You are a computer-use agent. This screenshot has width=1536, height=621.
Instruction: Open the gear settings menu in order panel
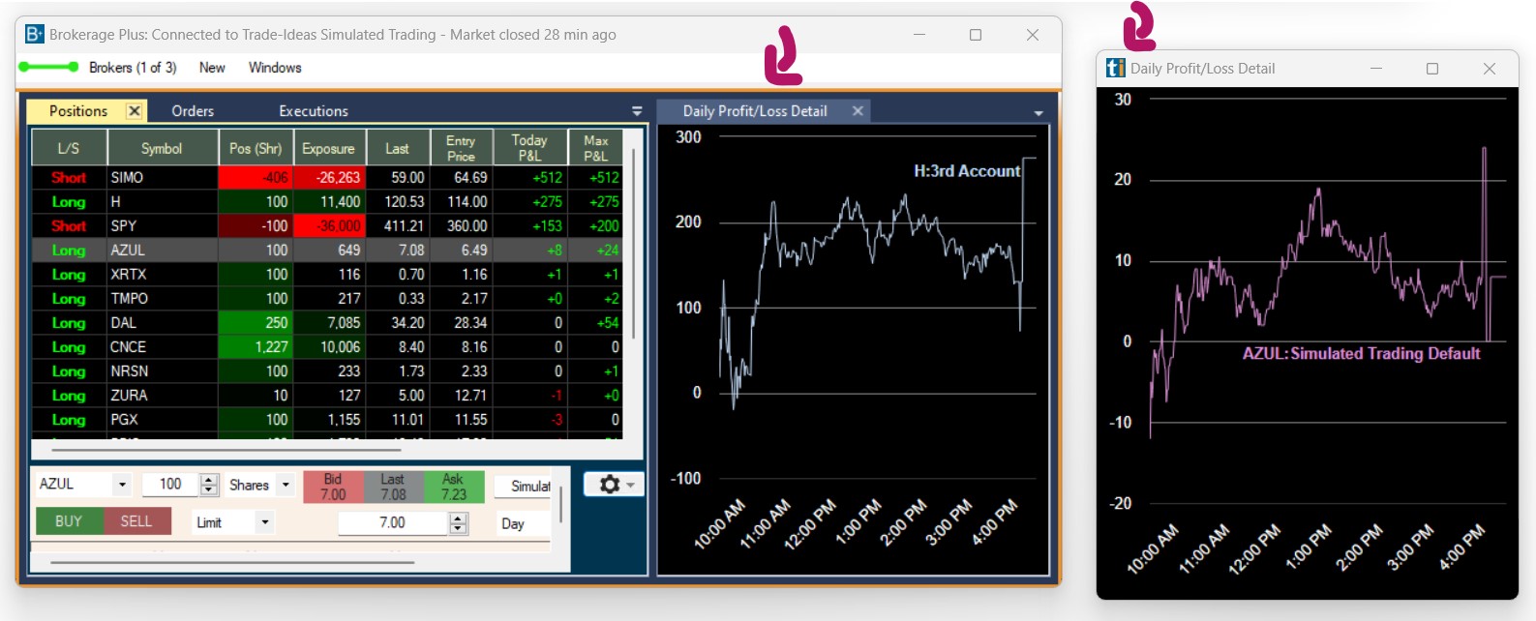click(x=614, y=485)
